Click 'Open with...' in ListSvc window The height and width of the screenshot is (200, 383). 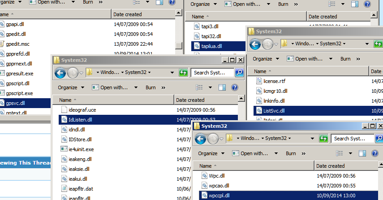[305, 59]
